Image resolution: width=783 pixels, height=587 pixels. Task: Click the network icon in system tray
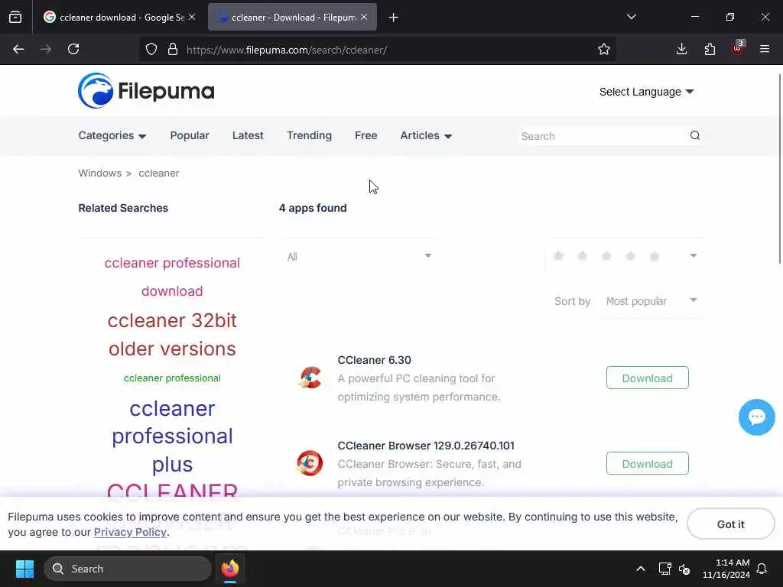(664, 569)
